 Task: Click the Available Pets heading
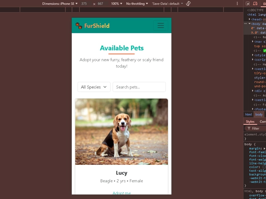click(122, 48)
